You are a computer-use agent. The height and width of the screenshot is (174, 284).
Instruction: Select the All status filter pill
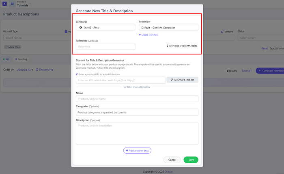[7, 59]
